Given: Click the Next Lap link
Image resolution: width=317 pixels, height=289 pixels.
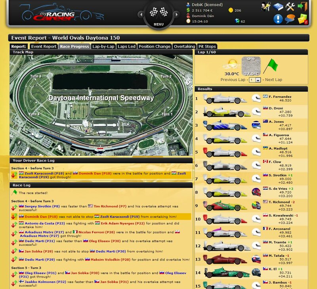Looking at the screenshot, I should pyautogui.click(x=273, y=80).
